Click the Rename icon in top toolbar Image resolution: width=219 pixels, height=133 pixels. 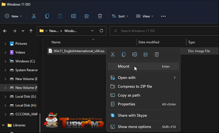pyautogui.click(x=74, y=16)
